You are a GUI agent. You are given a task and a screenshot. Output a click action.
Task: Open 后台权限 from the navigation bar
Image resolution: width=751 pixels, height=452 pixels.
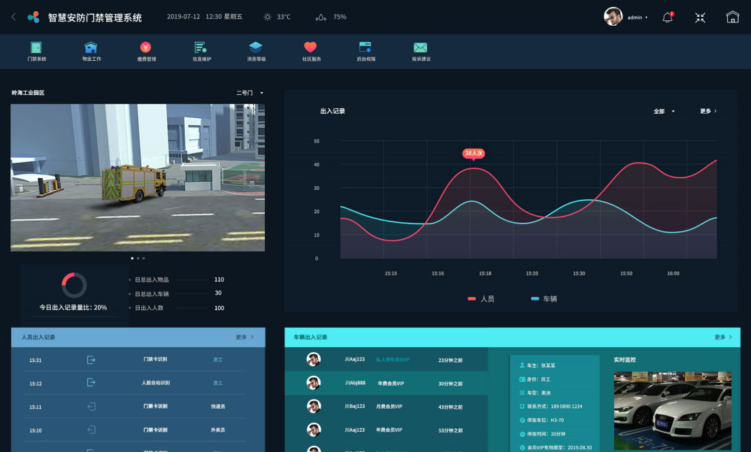(365, 48)
